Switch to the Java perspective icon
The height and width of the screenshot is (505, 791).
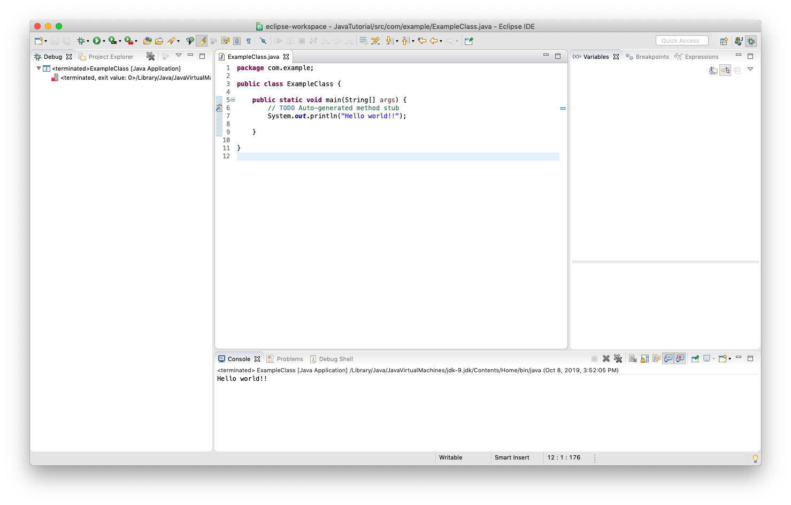click(x=739, y=41)
